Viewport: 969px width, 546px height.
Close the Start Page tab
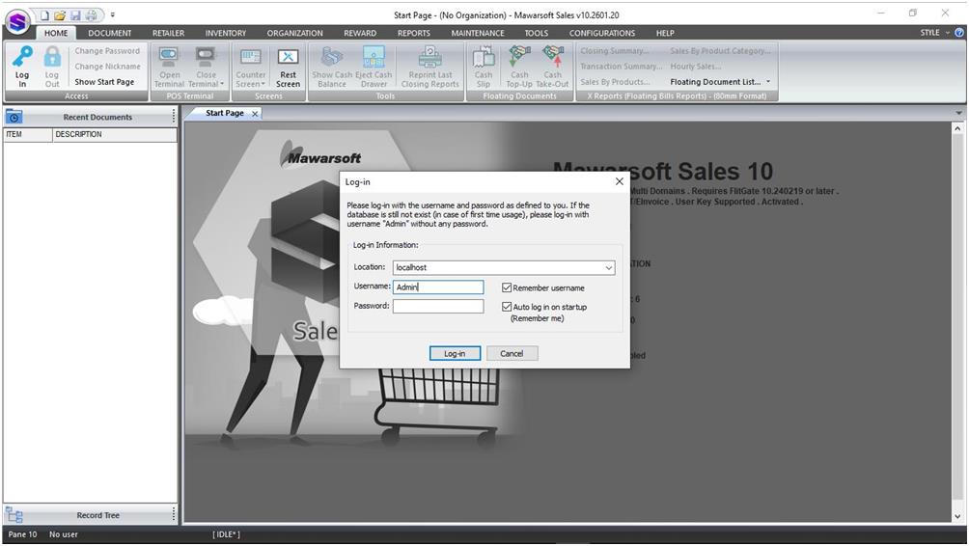(x=255, y=114)
